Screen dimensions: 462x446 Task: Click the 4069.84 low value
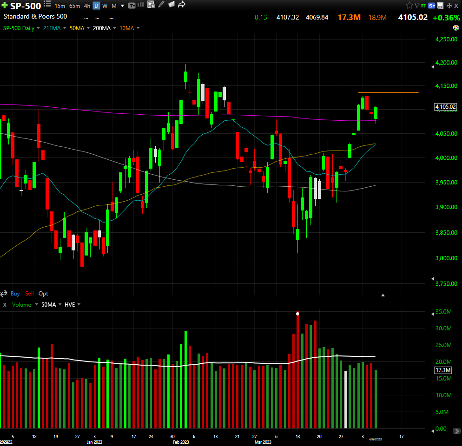point(317,17)
